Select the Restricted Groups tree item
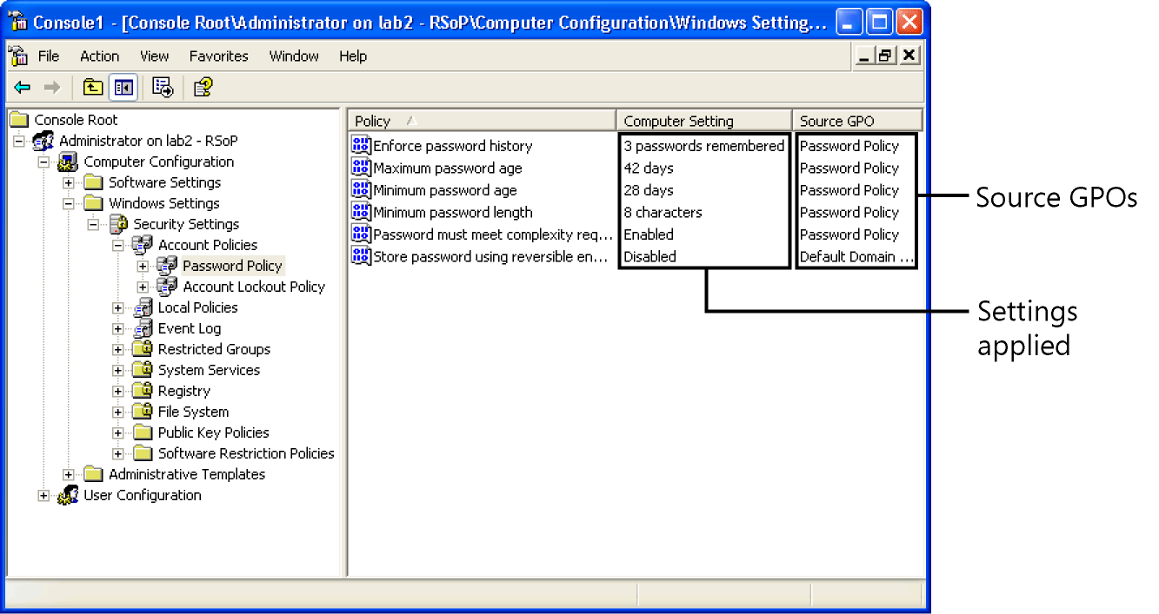1159x614 pixels. click(214, 349)
